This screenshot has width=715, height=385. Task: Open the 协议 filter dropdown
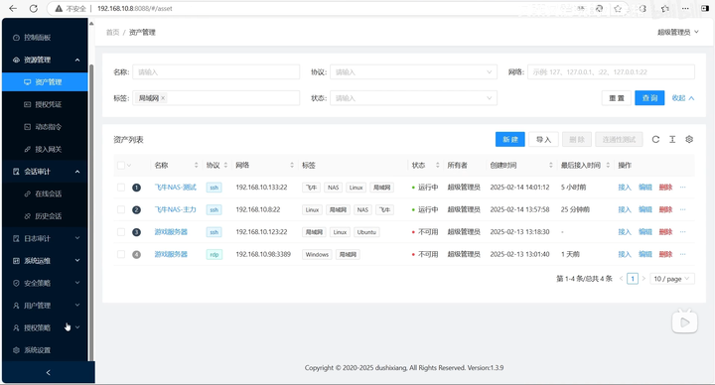pyautogui.click(x=413, y=72)
